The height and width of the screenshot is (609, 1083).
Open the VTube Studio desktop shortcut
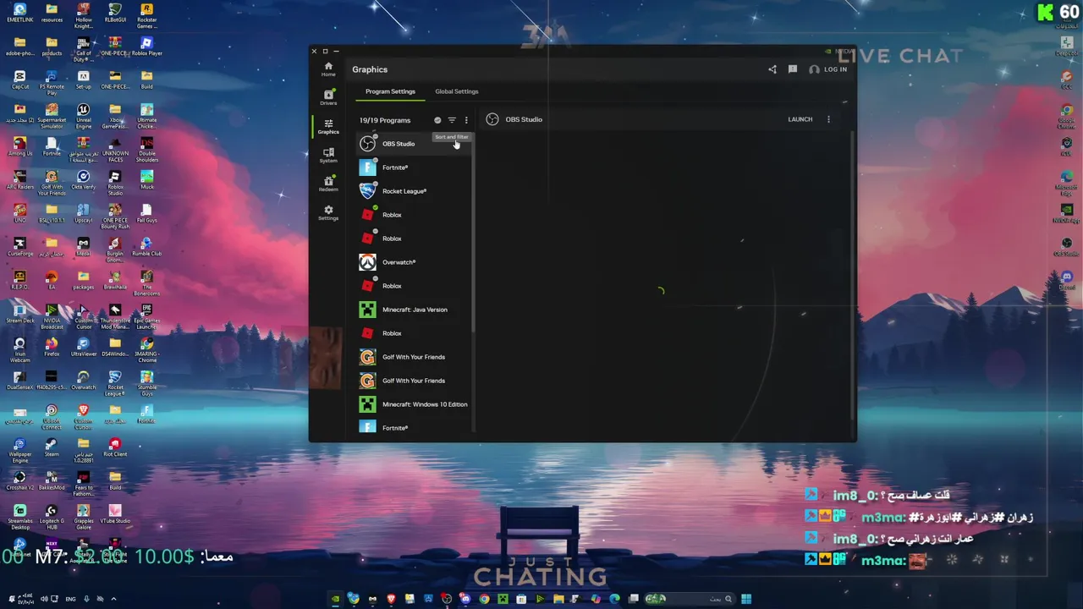[x=115, y=514]
